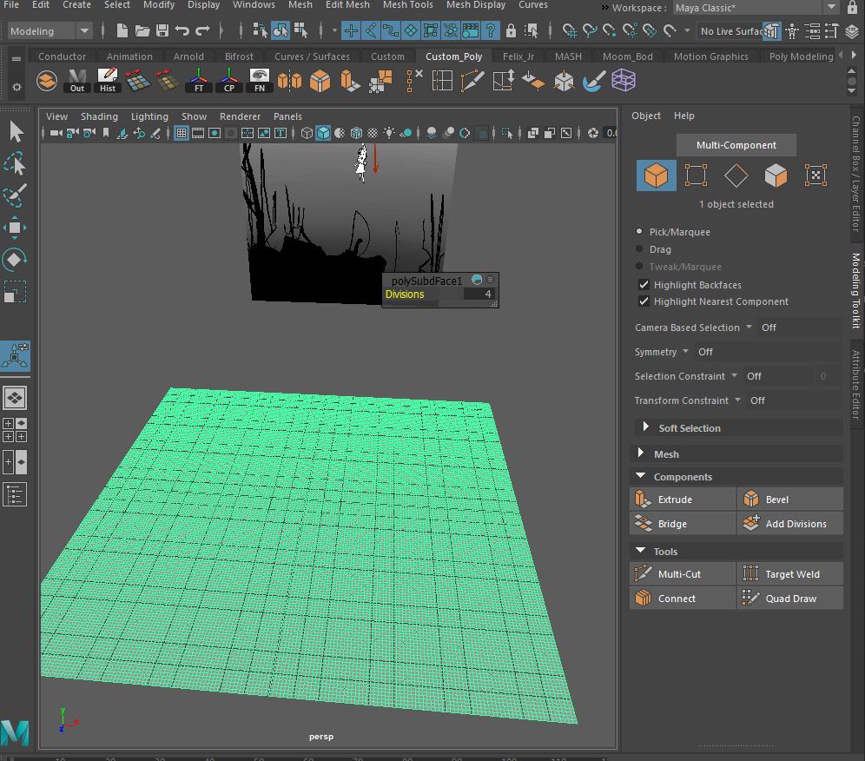Click the Multi-Component button
Screen dimensions: 865x761
pyautogui.click(x=736, y=145)
